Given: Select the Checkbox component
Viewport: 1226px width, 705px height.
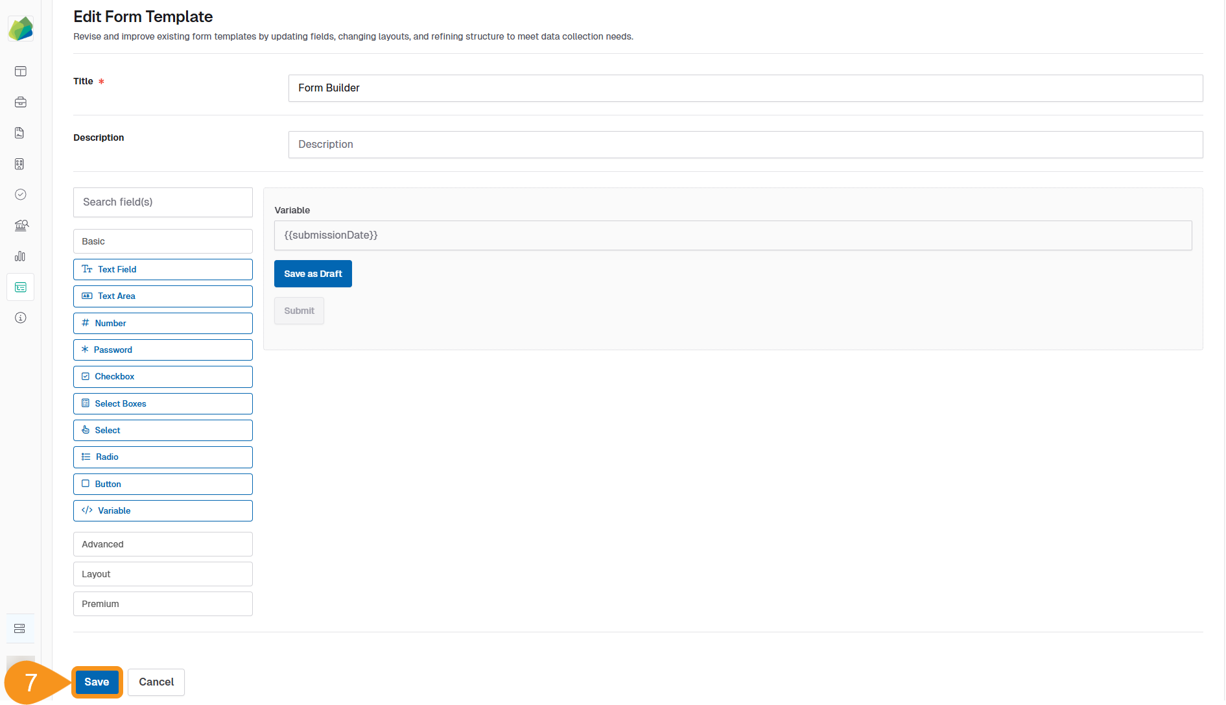Looking at the screenshot, I should [163, 377].
